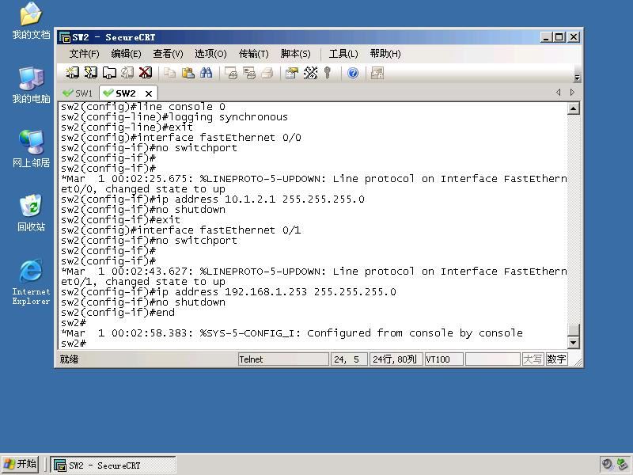Click the tab scroll right arrow
The image size is (633, 475).
572,93
